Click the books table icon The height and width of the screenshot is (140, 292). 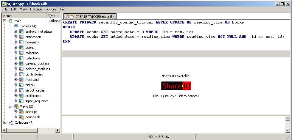pos(21,48)
